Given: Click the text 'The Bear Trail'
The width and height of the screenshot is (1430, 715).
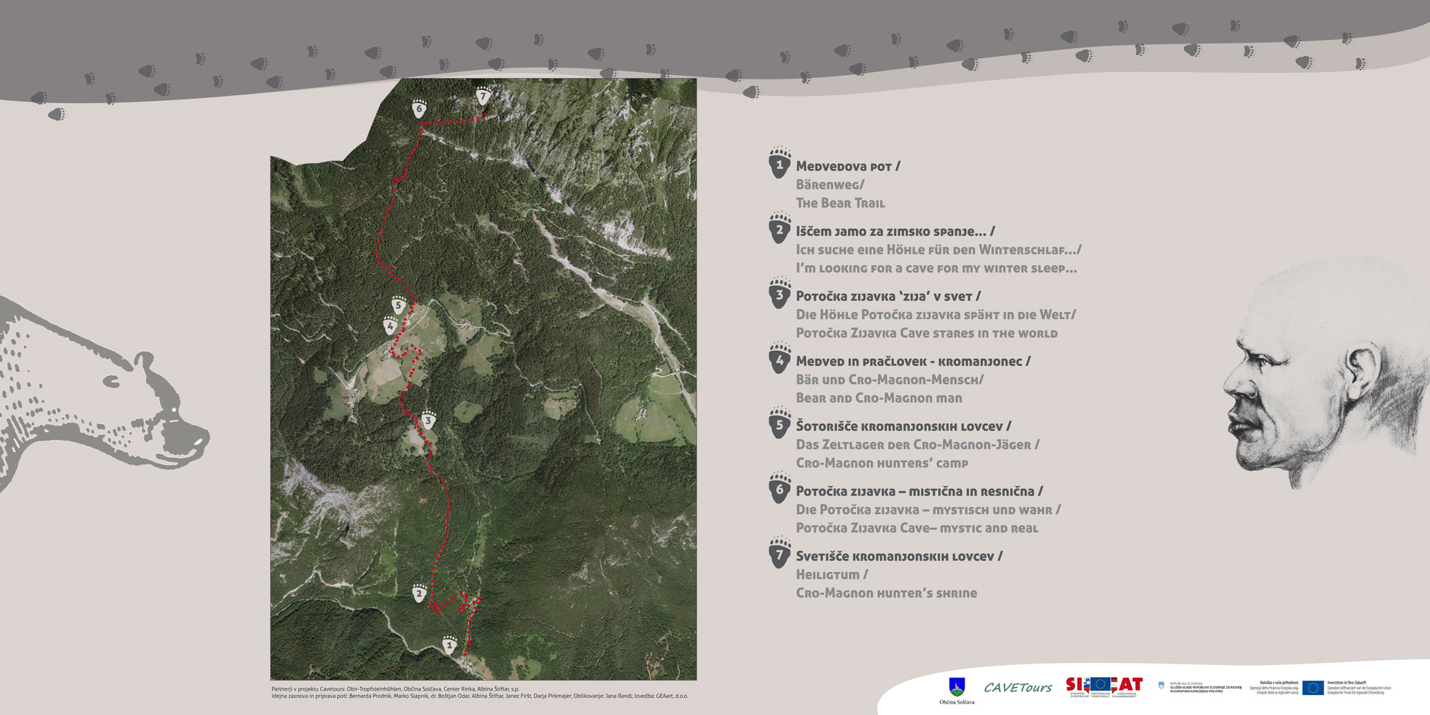Looking at the screenshot, I should (840, 203).
